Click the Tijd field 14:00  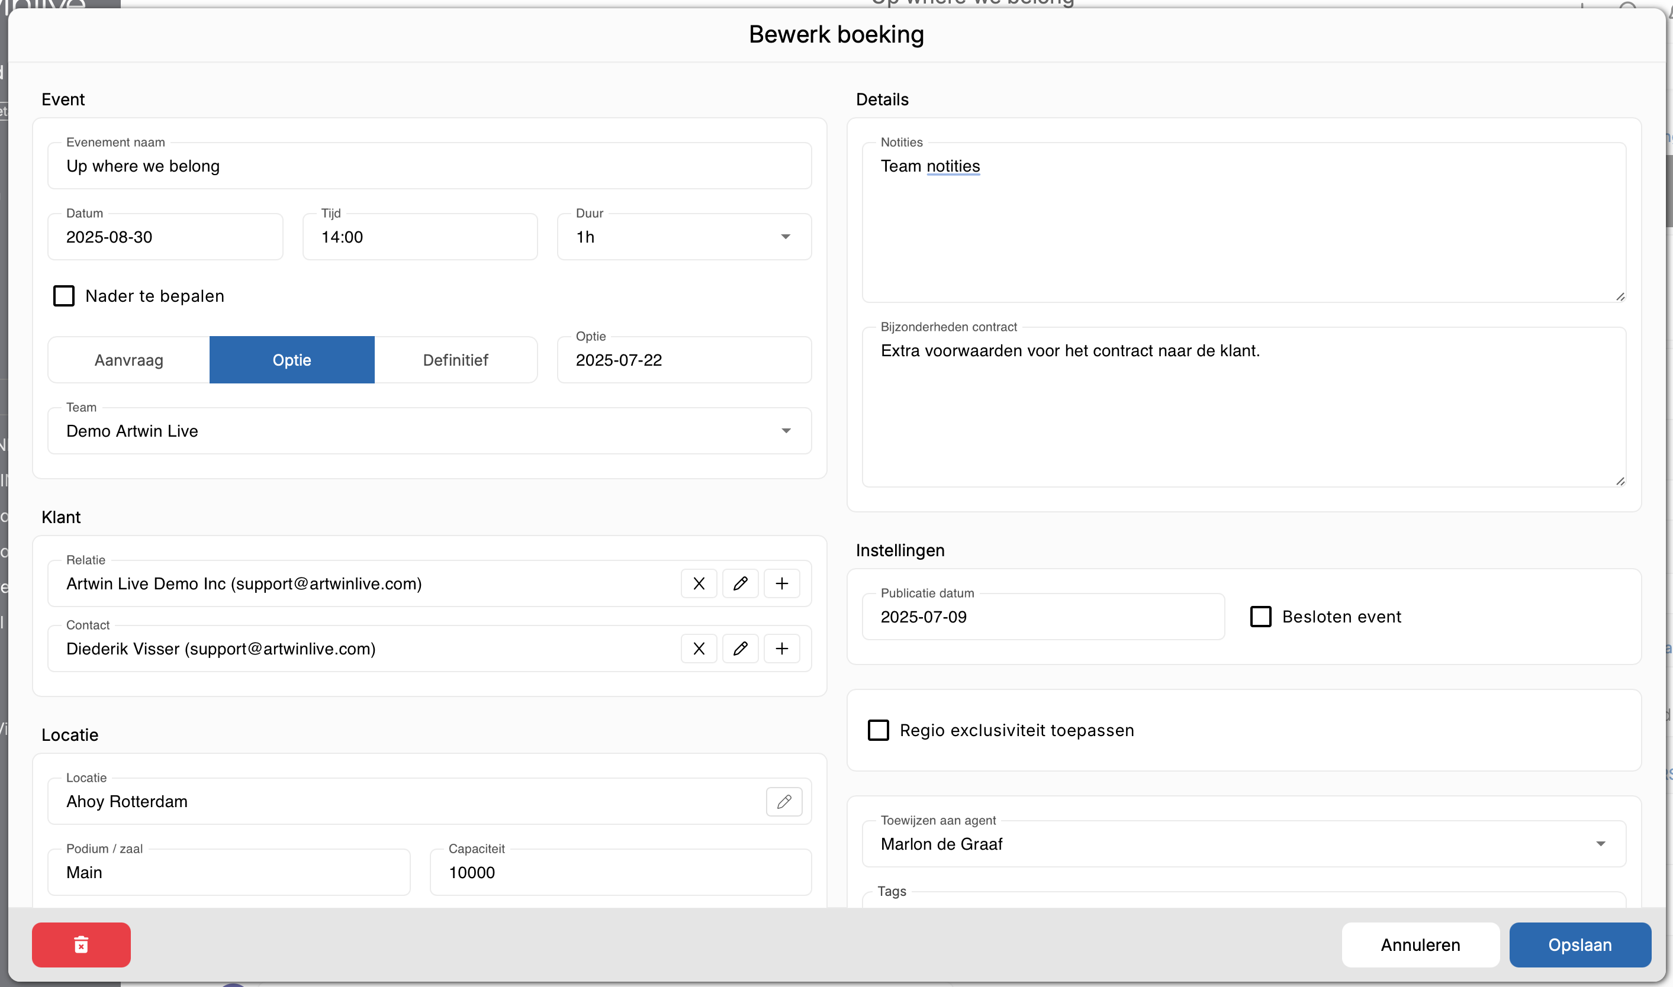(420, 237)
